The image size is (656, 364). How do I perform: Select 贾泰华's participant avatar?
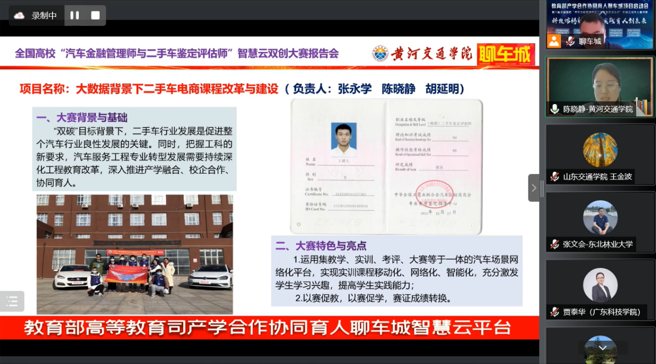600,285
